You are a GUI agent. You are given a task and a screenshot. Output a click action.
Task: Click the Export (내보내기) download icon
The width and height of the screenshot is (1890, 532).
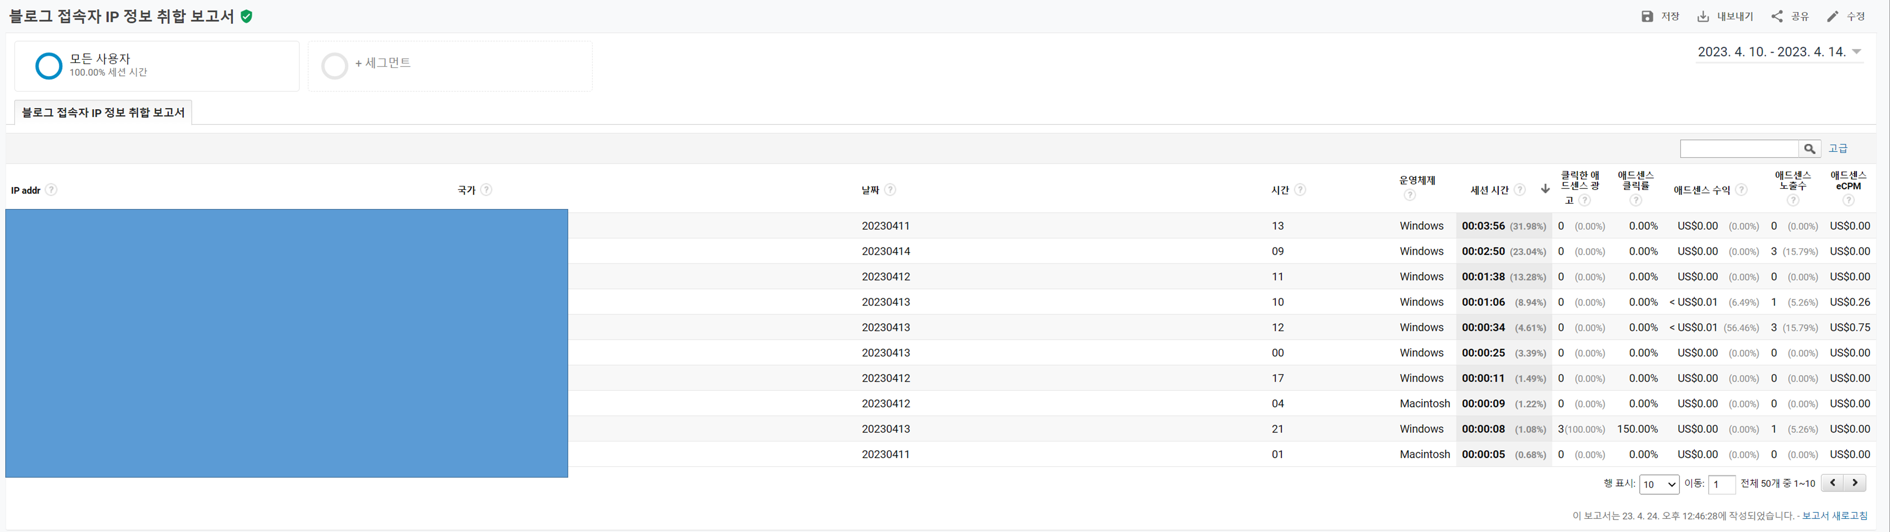point(1703,16)
